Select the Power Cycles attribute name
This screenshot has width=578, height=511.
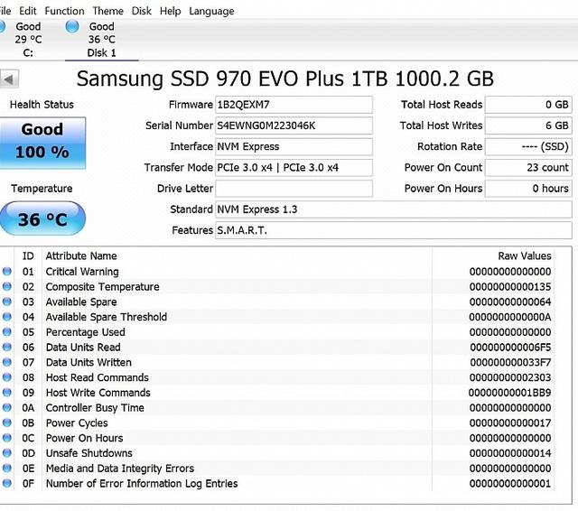77,423
